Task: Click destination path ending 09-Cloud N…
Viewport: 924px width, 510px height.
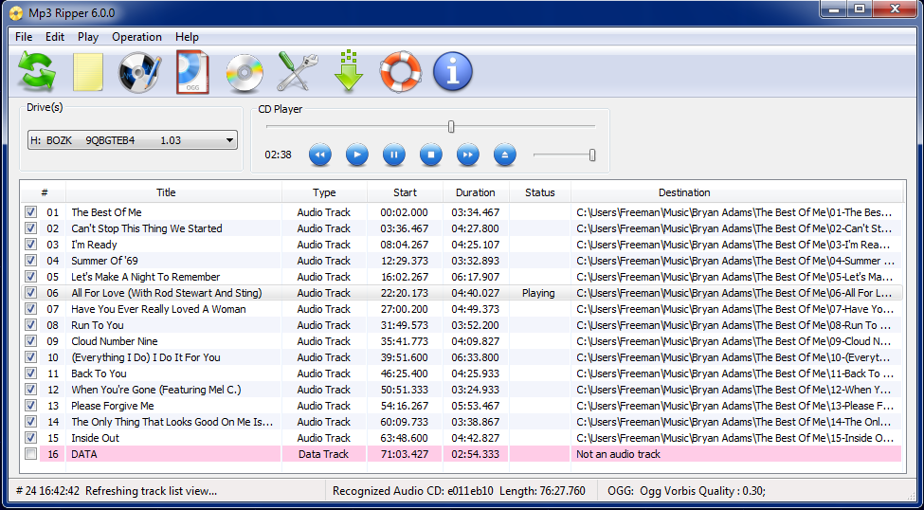Action: [x=734, y=341]
